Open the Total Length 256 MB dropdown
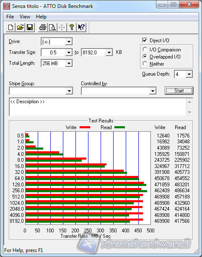202x257 pixels. point(69,63)
